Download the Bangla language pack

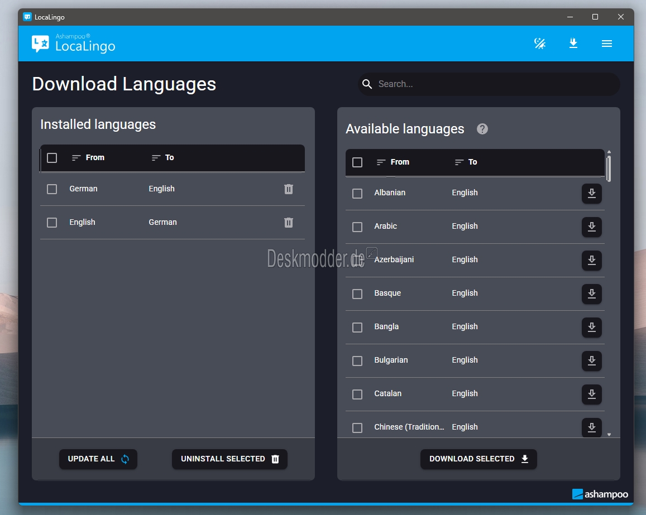tap(592, 328)
